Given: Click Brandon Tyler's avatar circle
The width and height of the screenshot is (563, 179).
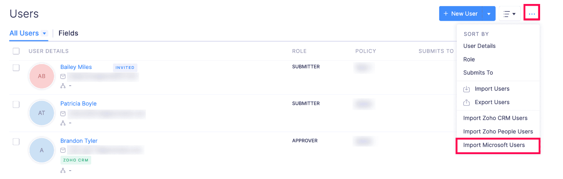Looking at the screenshot, I should [41, 150].
